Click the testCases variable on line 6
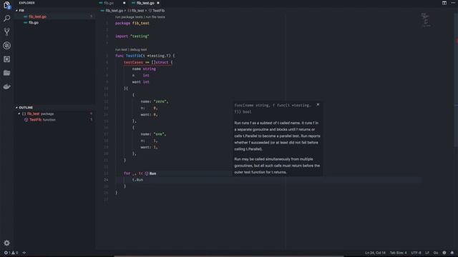Viewport: 458px width, 257px height. [133, 62]
